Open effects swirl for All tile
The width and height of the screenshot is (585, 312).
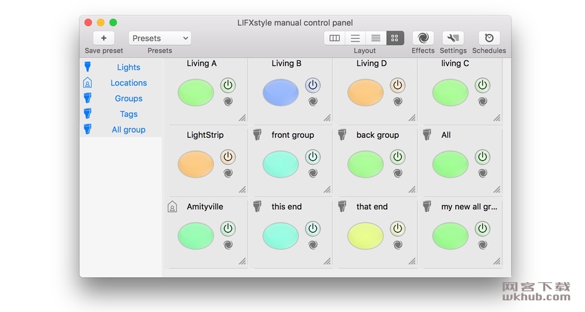coord(483,173)
